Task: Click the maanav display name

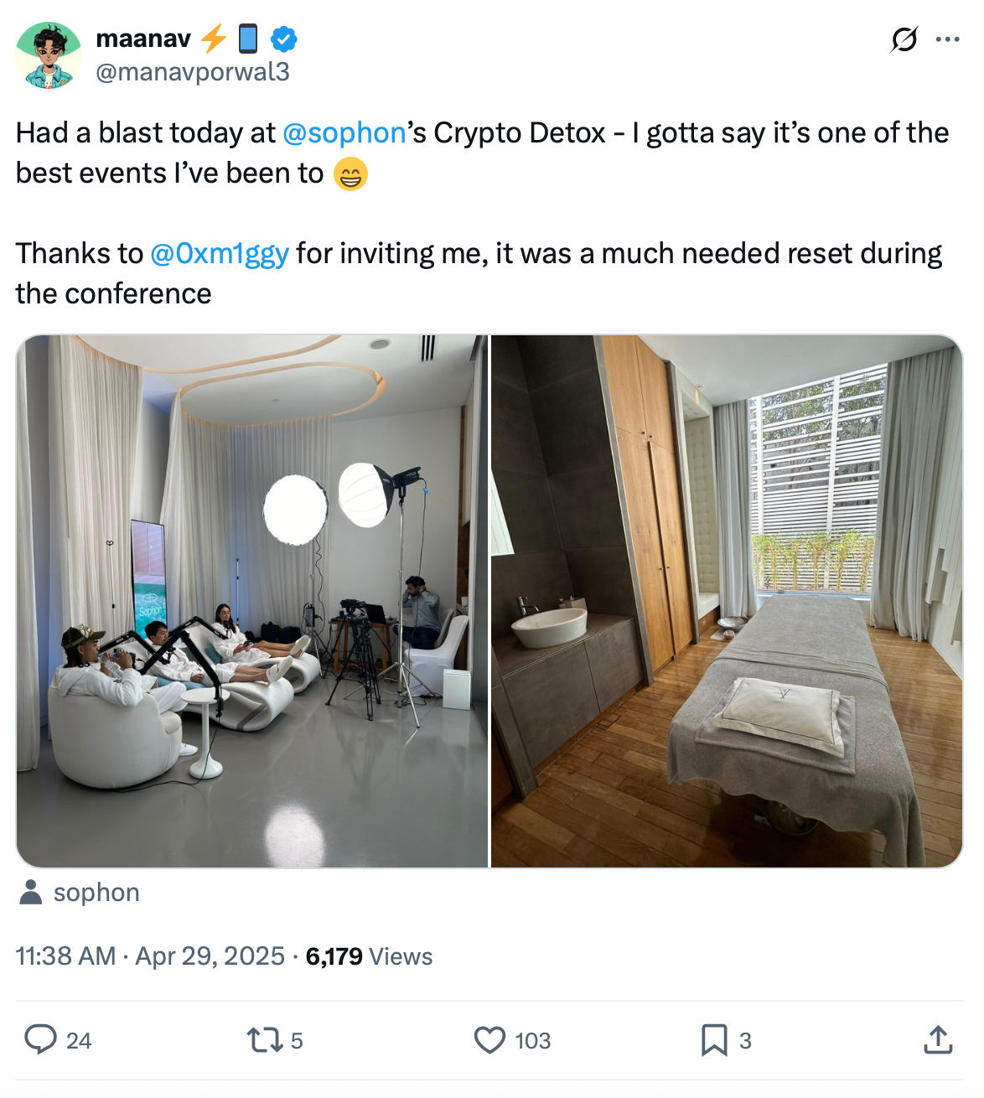Action: click(x=143, y=39)
